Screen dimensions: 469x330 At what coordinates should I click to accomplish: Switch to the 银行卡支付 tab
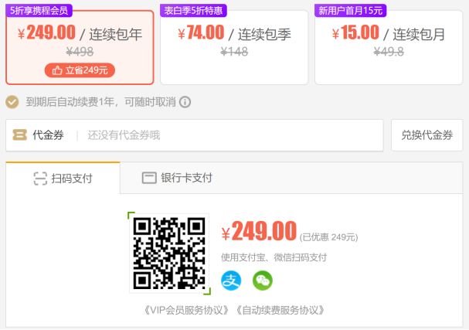point(177,178)
